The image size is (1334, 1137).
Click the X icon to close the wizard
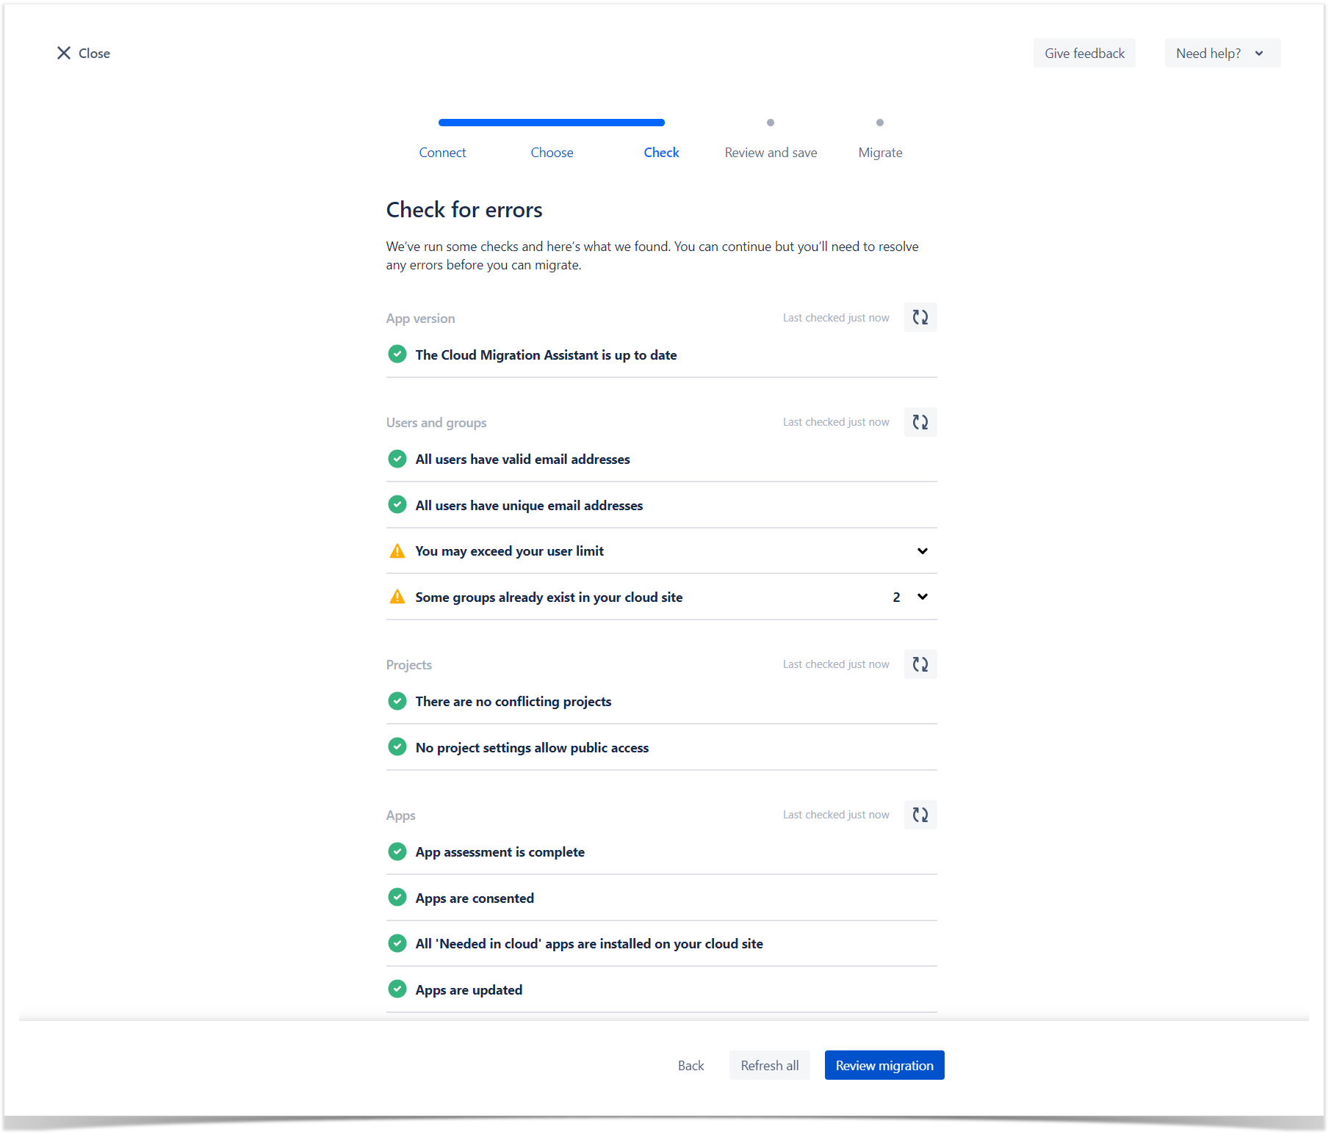(64, 53)
